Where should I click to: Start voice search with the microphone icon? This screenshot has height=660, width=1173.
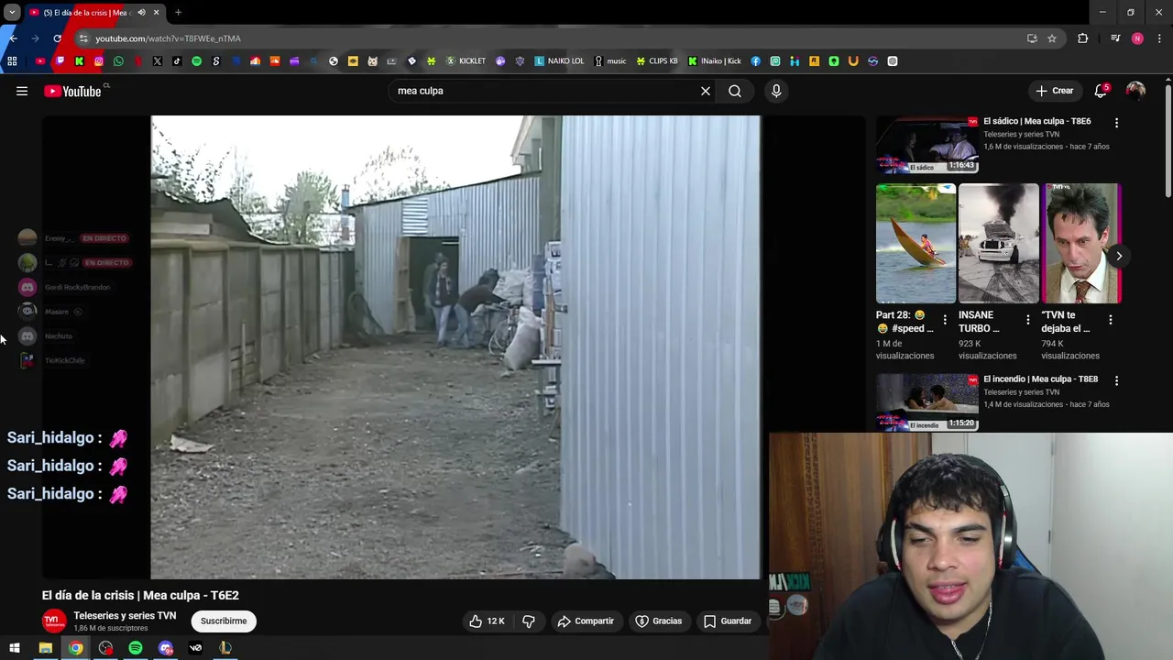click(x=776, y=91)
